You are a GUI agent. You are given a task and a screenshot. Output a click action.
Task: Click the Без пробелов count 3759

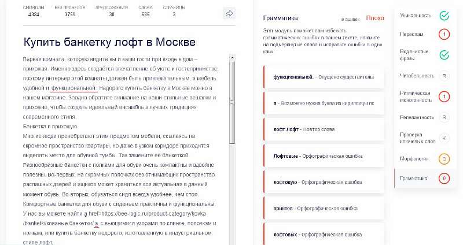click(70, 14)
